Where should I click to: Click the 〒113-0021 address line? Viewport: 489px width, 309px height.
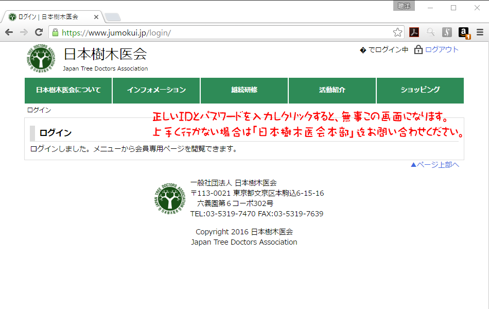(257, 193)
